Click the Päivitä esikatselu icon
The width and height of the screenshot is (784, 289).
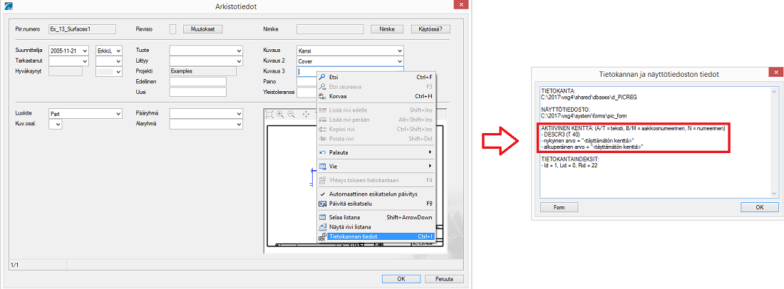click(322, 204)
